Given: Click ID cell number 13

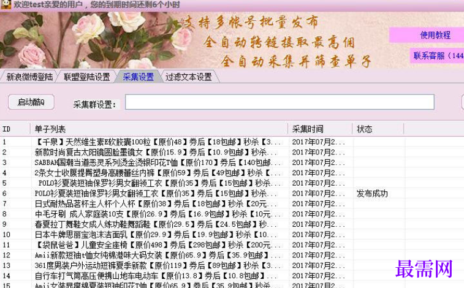Looking at the screenshot, I should tap(7, 265).
